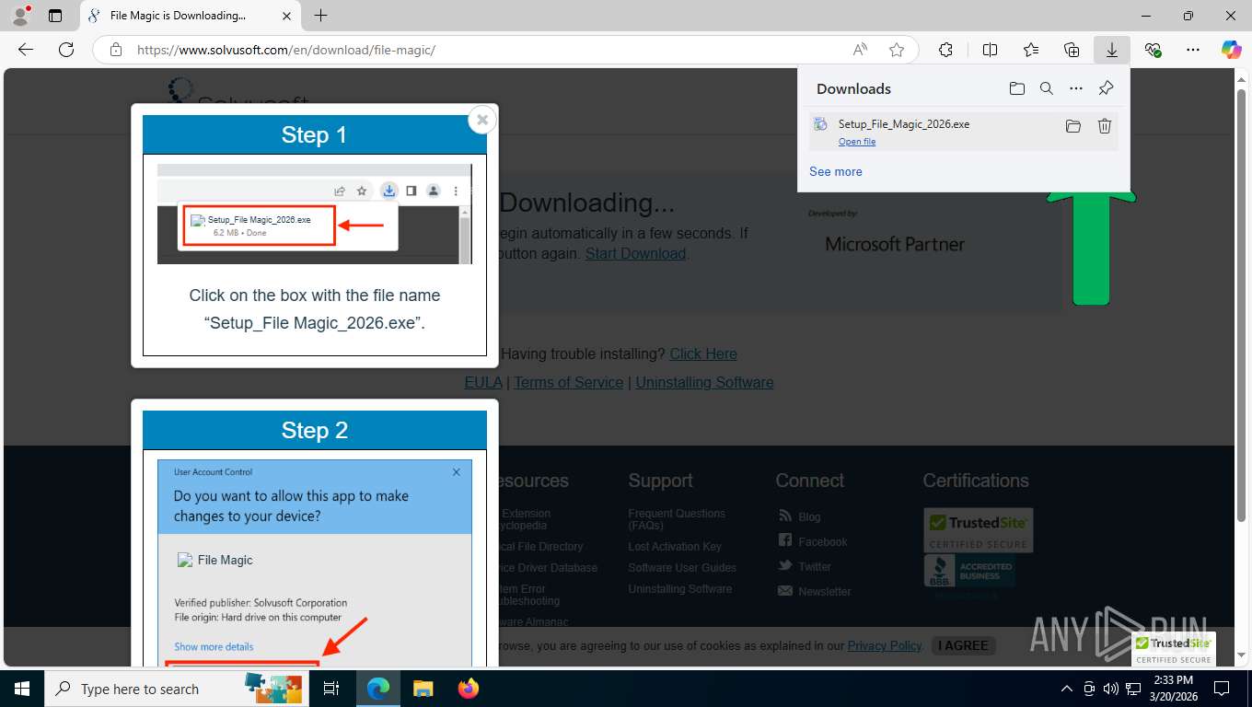Click the taskbar search box
Screen dimensions: 1252x707
pyautogui.click(x=175, y=689)
